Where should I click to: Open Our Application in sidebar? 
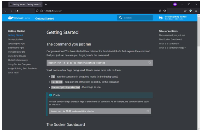(x=15, y=40)
